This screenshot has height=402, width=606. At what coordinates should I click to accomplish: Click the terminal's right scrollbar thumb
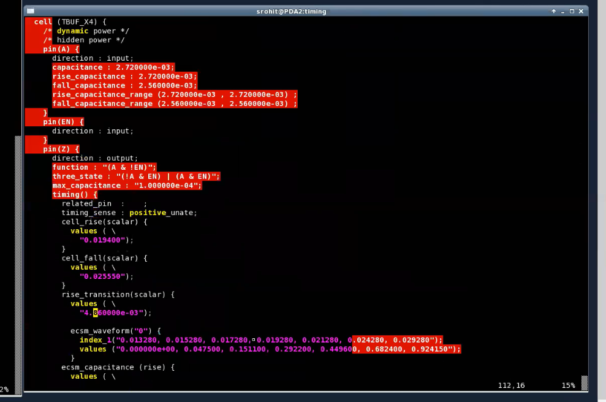click(584, 382)
